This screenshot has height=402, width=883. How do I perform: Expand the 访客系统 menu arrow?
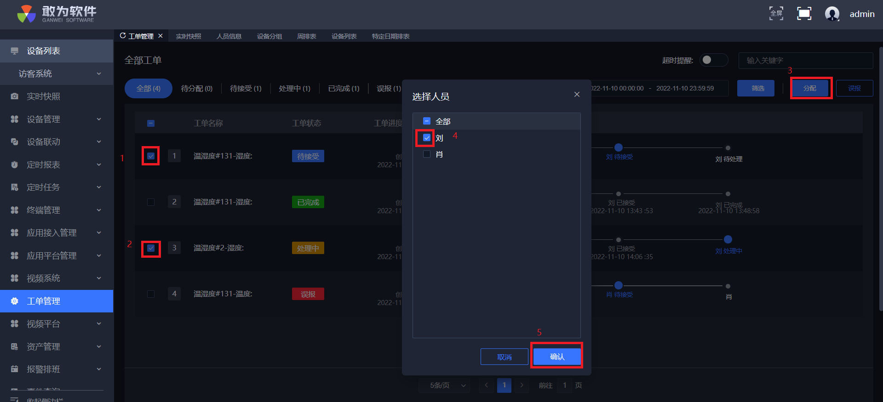pos(99,74)
